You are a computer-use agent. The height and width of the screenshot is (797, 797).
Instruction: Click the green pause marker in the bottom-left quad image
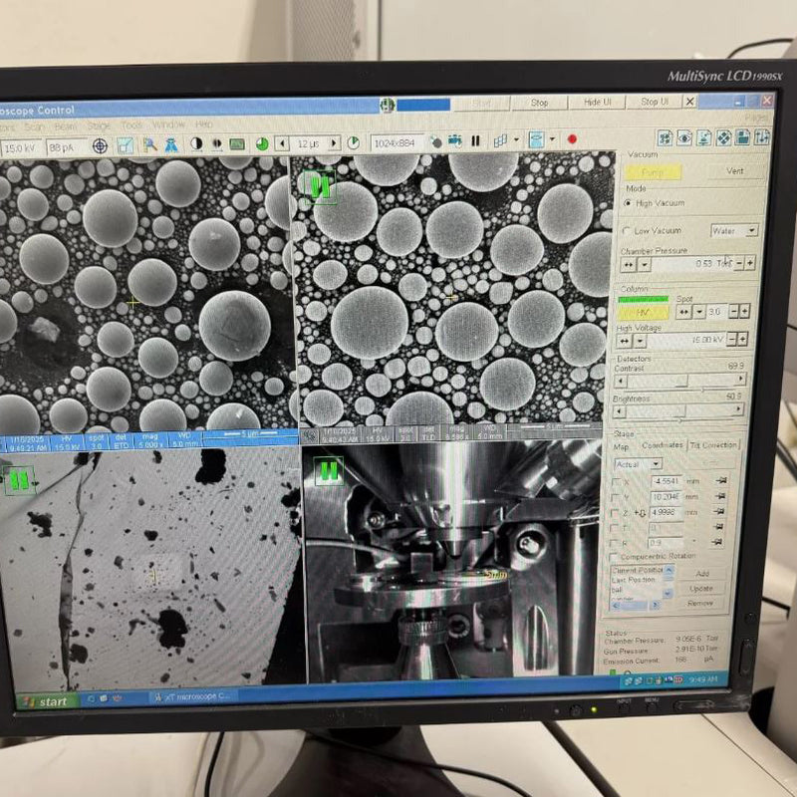19,480
